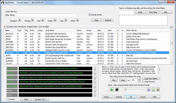The width and height of the screenshot is (176, 103).
Task: Toggle the Include Similar checkbox
Action: point(89,15)
